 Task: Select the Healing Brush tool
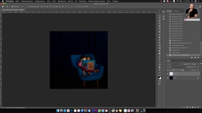coord(159,32)
